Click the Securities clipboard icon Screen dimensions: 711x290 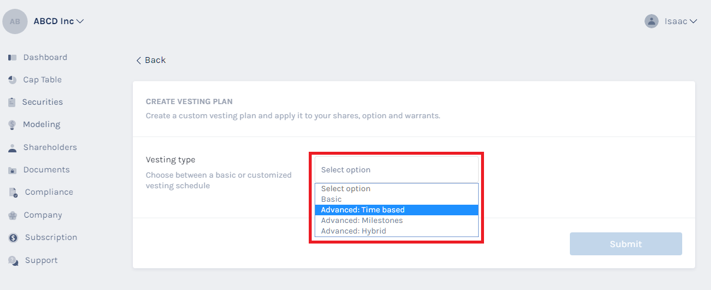point(12,102)
